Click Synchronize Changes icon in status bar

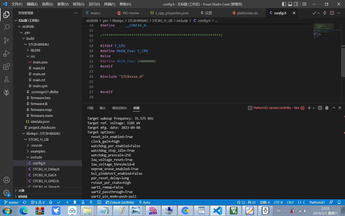click(25, 202)
